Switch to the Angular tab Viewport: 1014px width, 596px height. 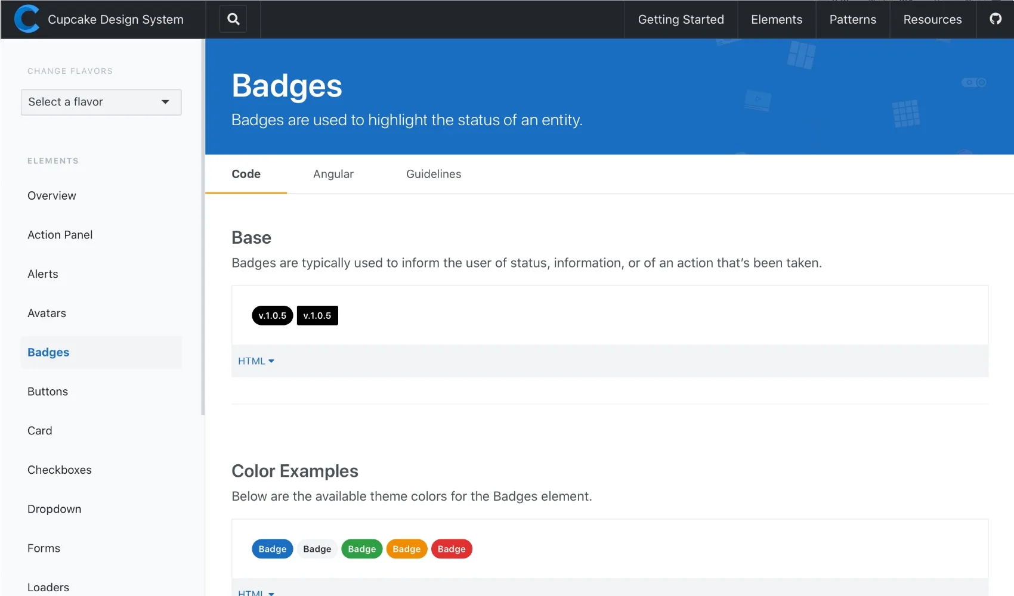(x=333, y=174)
